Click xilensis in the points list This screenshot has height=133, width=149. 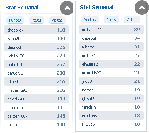(x=13, y=82)
